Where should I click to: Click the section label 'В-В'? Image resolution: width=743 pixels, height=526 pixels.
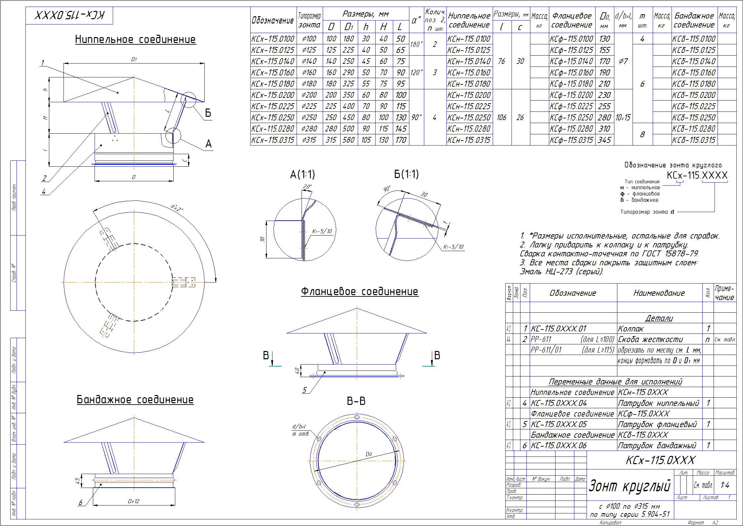[356, 402]
